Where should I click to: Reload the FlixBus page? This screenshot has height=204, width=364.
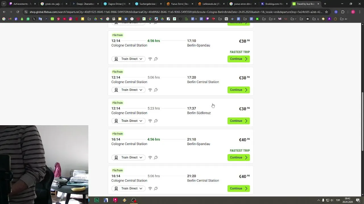click(x=18, y=12)
